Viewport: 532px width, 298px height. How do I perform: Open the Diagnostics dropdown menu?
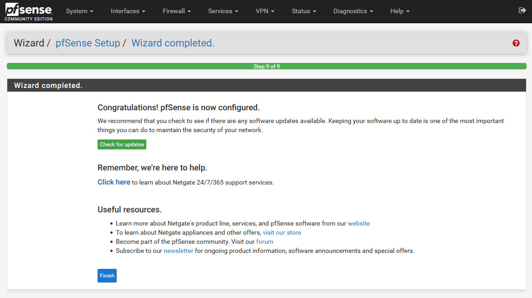point(353,11)
